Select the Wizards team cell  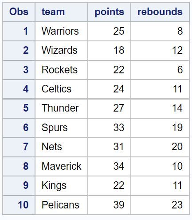tap(61, 50)
